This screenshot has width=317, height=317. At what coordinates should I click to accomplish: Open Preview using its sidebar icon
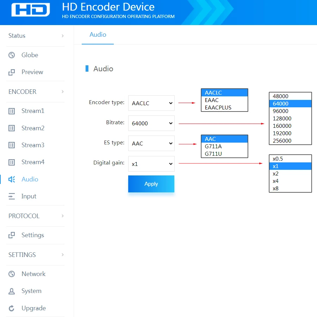(12, 72)
